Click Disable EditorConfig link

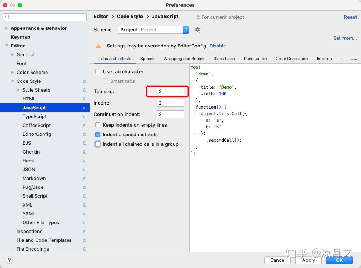pyautogui.click(x=218, y=46)
